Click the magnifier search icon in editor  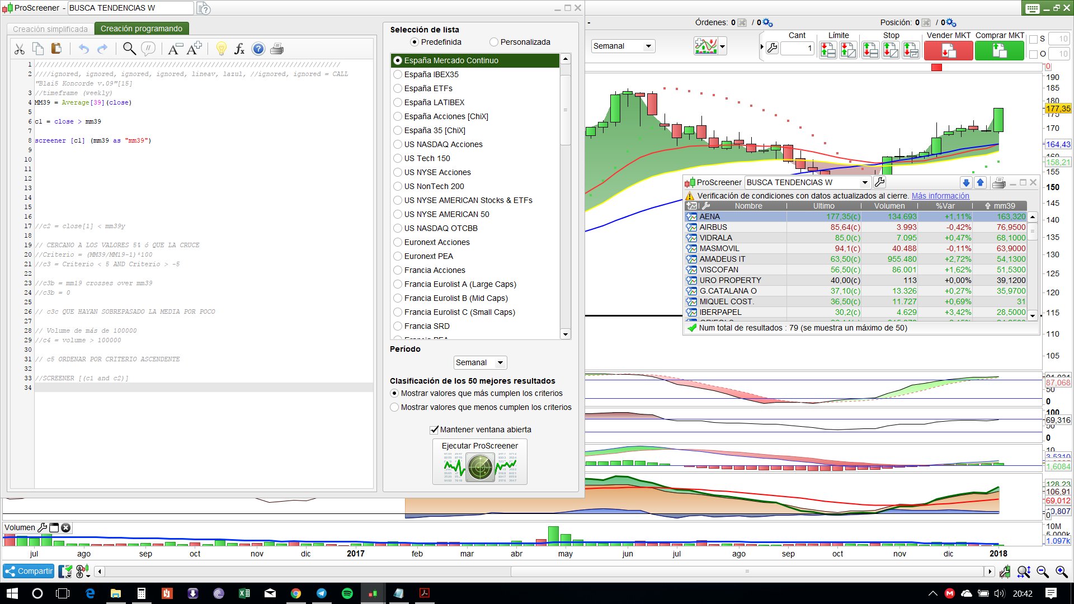(x=129, y=49)
